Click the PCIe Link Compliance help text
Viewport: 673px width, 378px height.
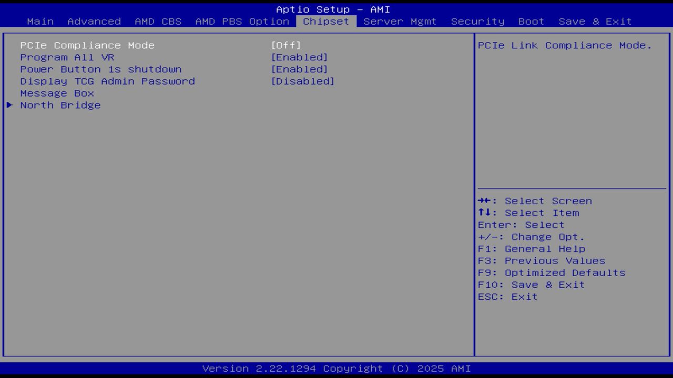(565, 45)
